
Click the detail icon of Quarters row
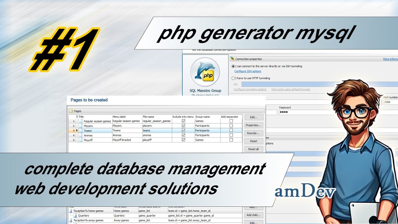click(x=75, y=216)
